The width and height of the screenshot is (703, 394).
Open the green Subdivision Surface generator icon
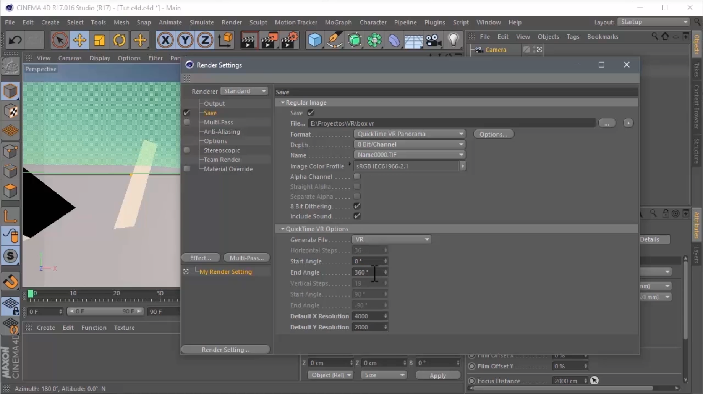[355, 40]
